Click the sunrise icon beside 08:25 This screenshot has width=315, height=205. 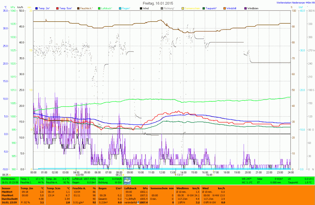pos(10,175)
